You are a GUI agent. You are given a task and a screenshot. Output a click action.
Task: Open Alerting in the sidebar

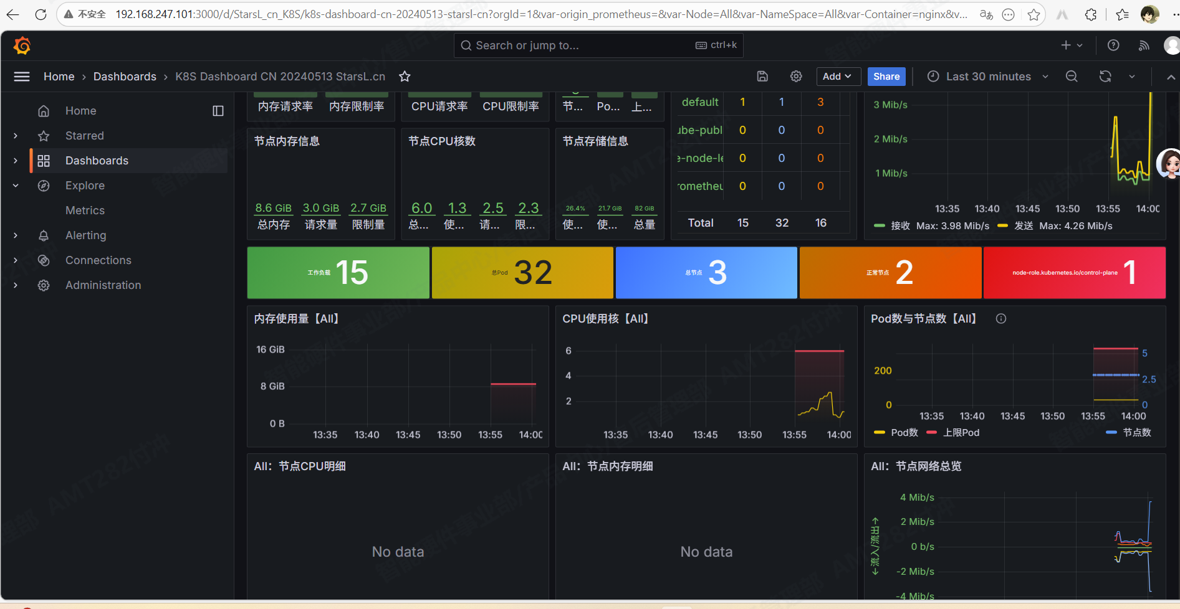(x=86, y=235)
